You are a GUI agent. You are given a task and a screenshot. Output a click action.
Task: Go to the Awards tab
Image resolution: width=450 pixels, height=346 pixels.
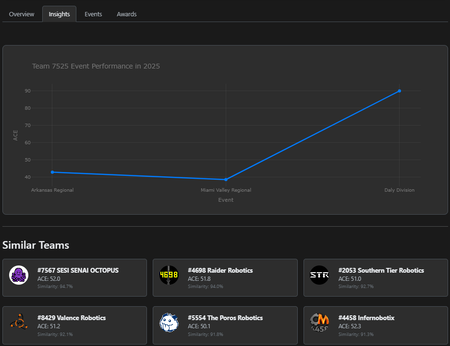pos(127,14)
